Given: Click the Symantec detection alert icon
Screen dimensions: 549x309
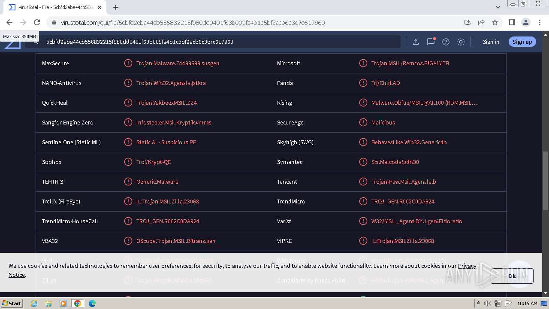Looking at the screenshot, I should pyautogui.click(x=363, y=162).
